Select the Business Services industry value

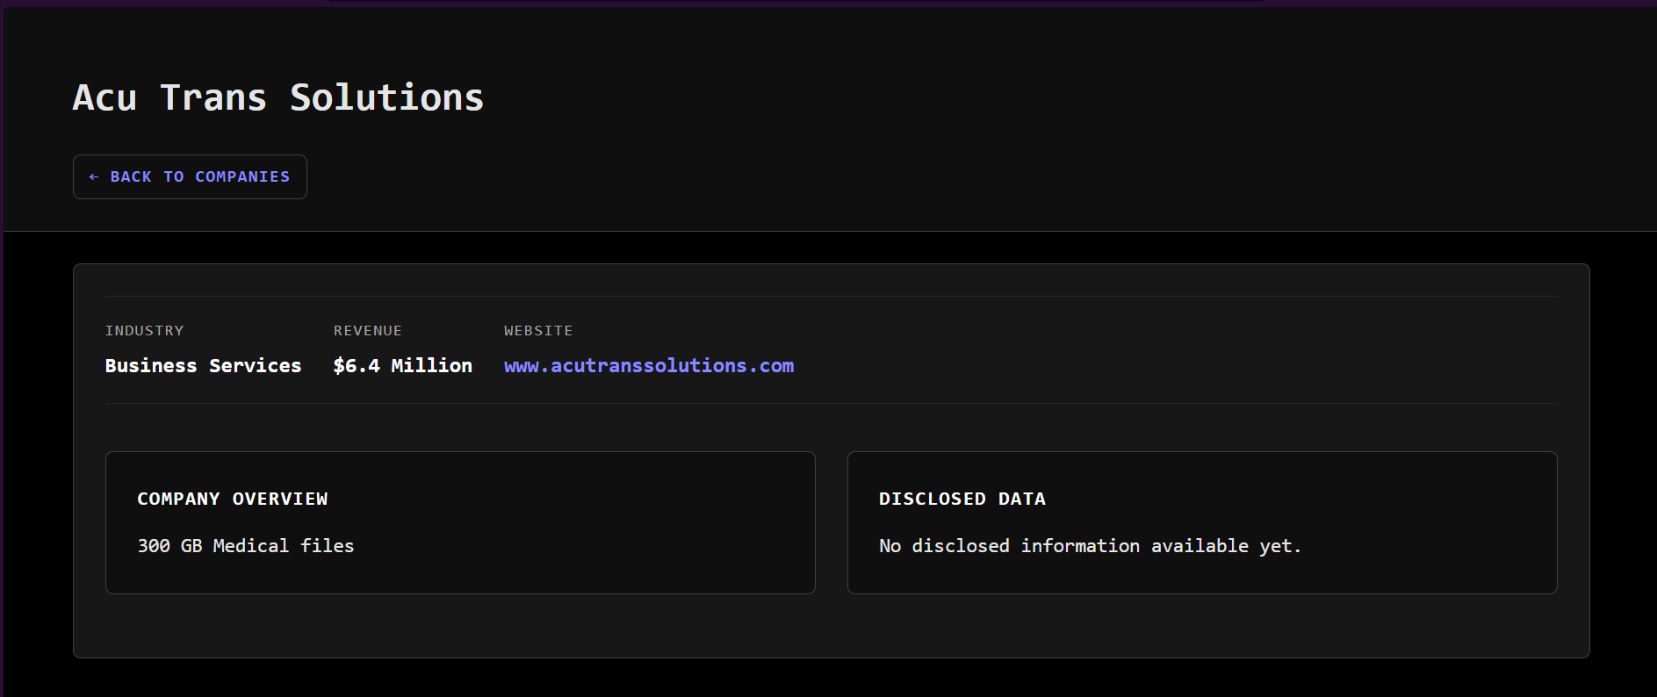[203, 365]
